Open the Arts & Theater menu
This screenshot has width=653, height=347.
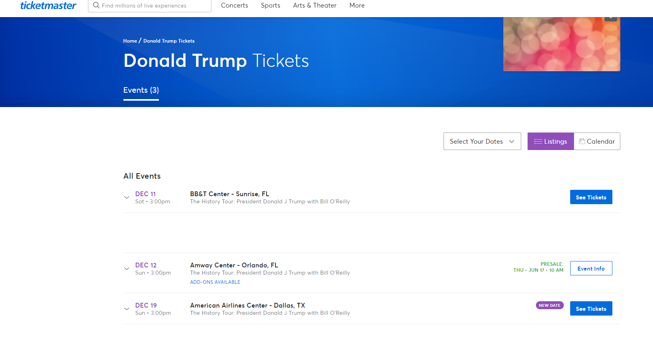click(315, 6)
